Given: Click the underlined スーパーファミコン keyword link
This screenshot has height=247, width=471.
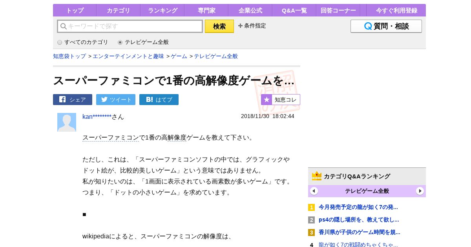Looking at the screenshot, I should [111, 138].
